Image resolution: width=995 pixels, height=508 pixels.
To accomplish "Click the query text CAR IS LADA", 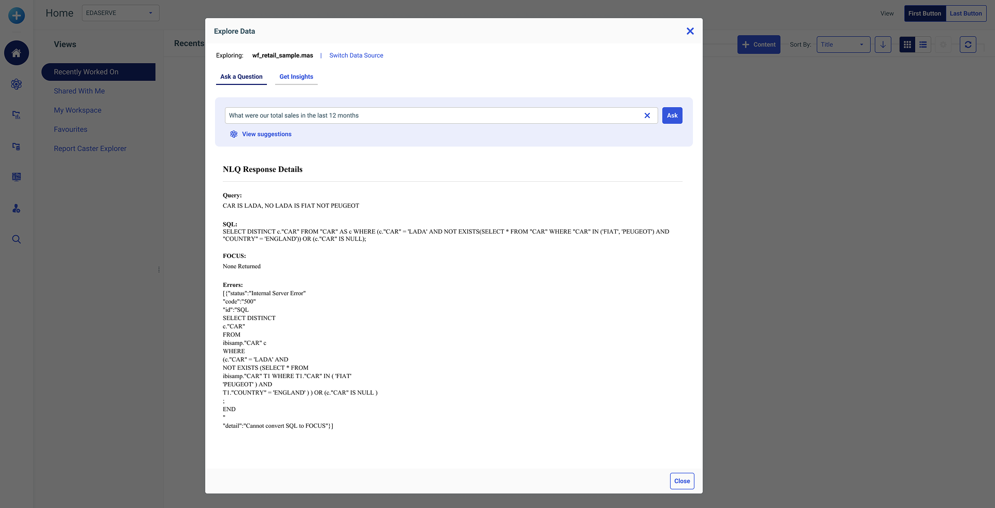I will [x=291, y=206].
